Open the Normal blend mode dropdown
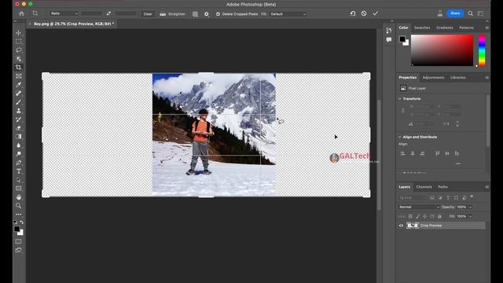 pos(419,207)
